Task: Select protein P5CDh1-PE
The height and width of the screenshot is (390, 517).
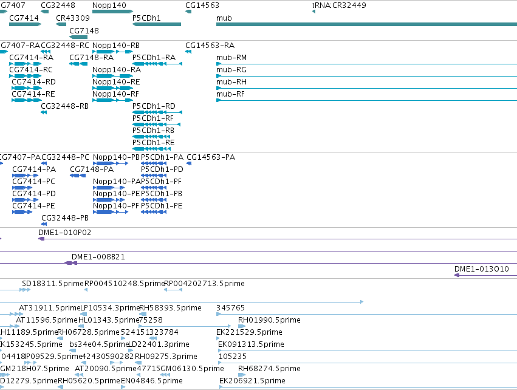Action: pyautogui.click(x=154, y=212)
